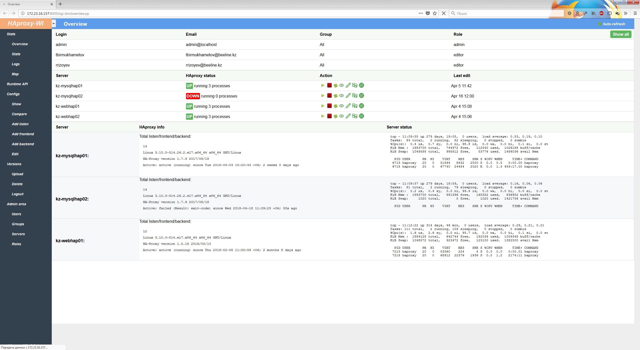The height and width of the screenshot is (350, 640).
Task: Click the globe icon on the kz-webhap02 row
Action: tap(361, 116)
